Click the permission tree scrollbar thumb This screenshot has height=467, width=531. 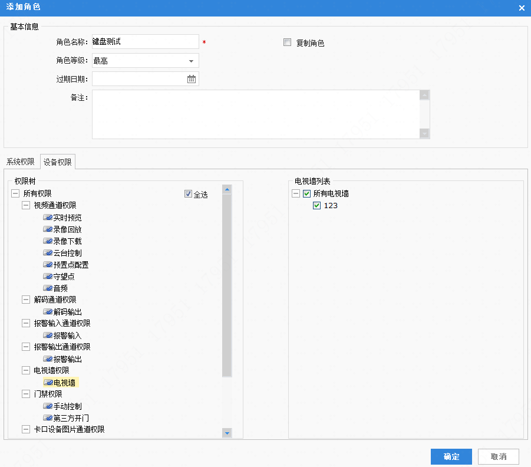pos(227,285)
